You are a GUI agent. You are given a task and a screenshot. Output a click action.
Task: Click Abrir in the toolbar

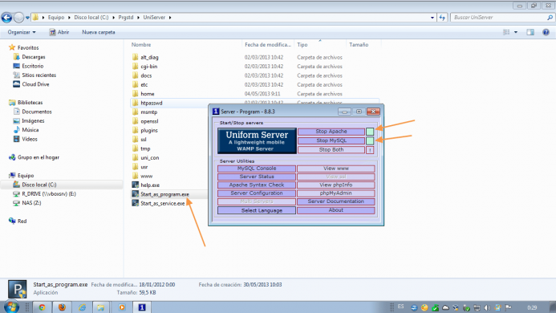(x=59, y=32)
